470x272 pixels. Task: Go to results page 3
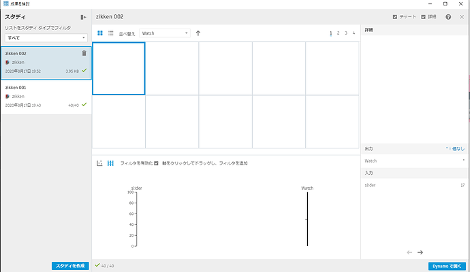[x=346, y=33]
